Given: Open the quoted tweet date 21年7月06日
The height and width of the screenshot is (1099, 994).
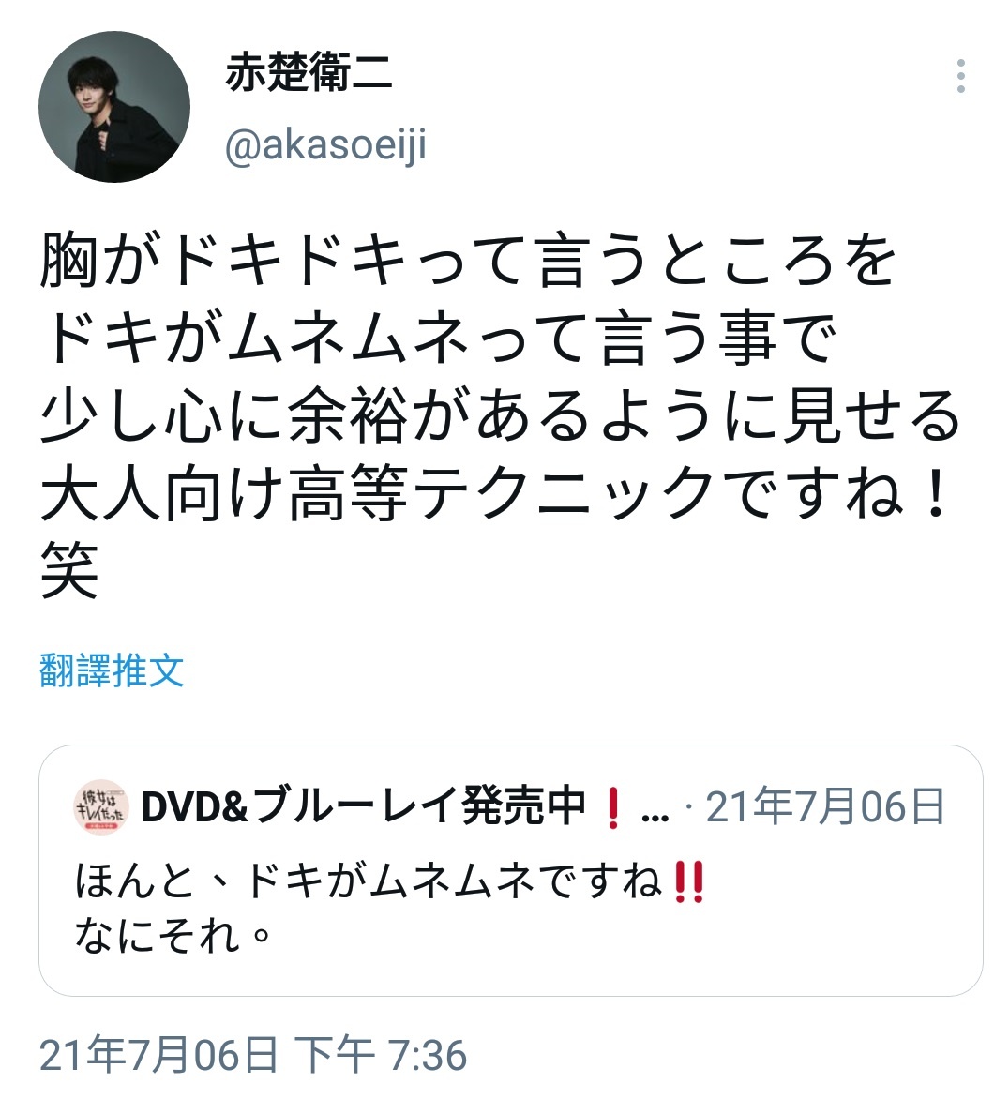Looking at the screenshot, I should [825, 806].
